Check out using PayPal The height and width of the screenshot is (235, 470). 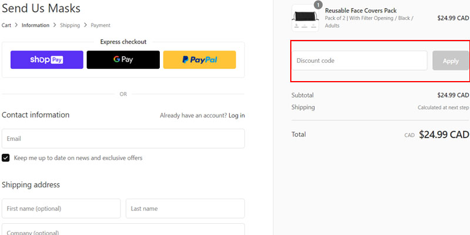pyautogui.click(x=199, y=59)
